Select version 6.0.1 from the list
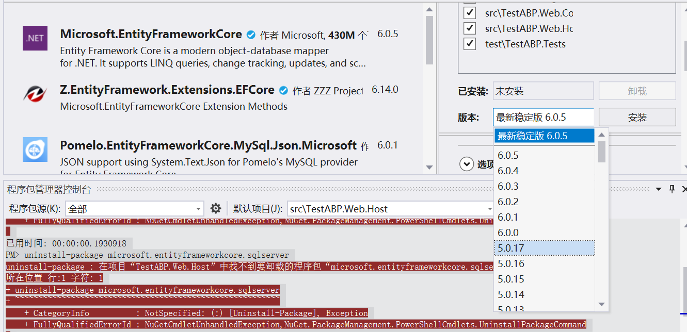This screenshot has height=332, width=687. click(x=545, y=217)
